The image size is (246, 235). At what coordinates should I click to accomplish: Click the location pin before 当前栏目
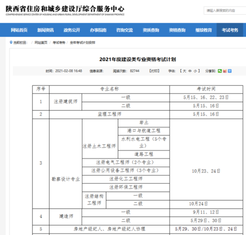point(11,42)
